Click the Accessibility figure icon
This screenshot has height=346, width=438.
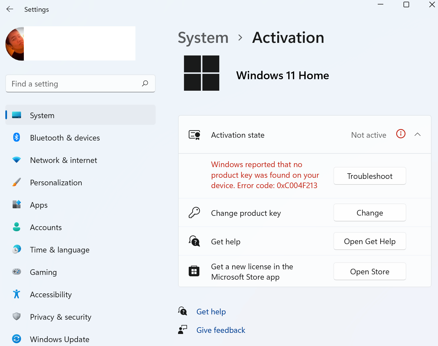pyautogui.click(x=17, y=294)
